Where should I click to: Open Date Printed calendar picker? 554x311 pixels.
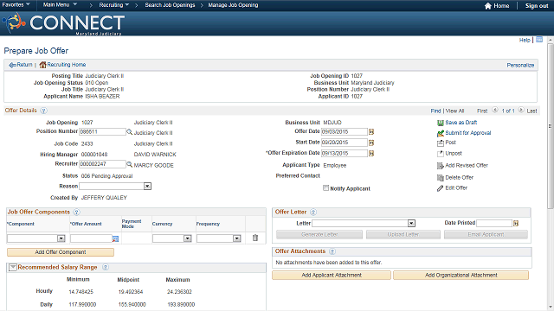[516, 223]
